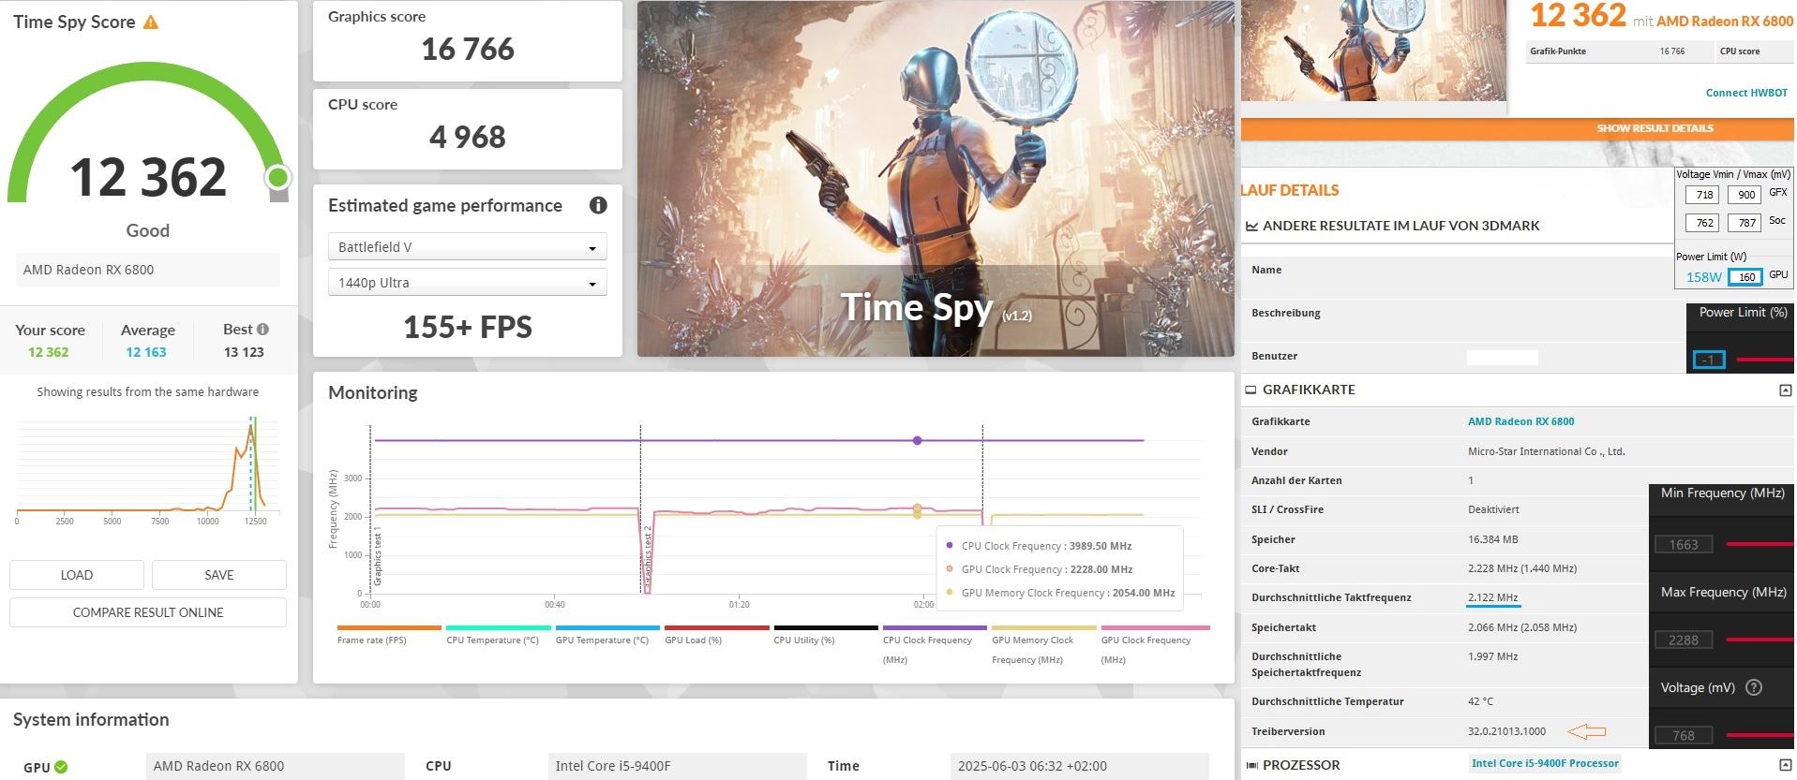Click the Time Spy hero image
Viewport: 1797px width, 780px height.
coord(936,178)
